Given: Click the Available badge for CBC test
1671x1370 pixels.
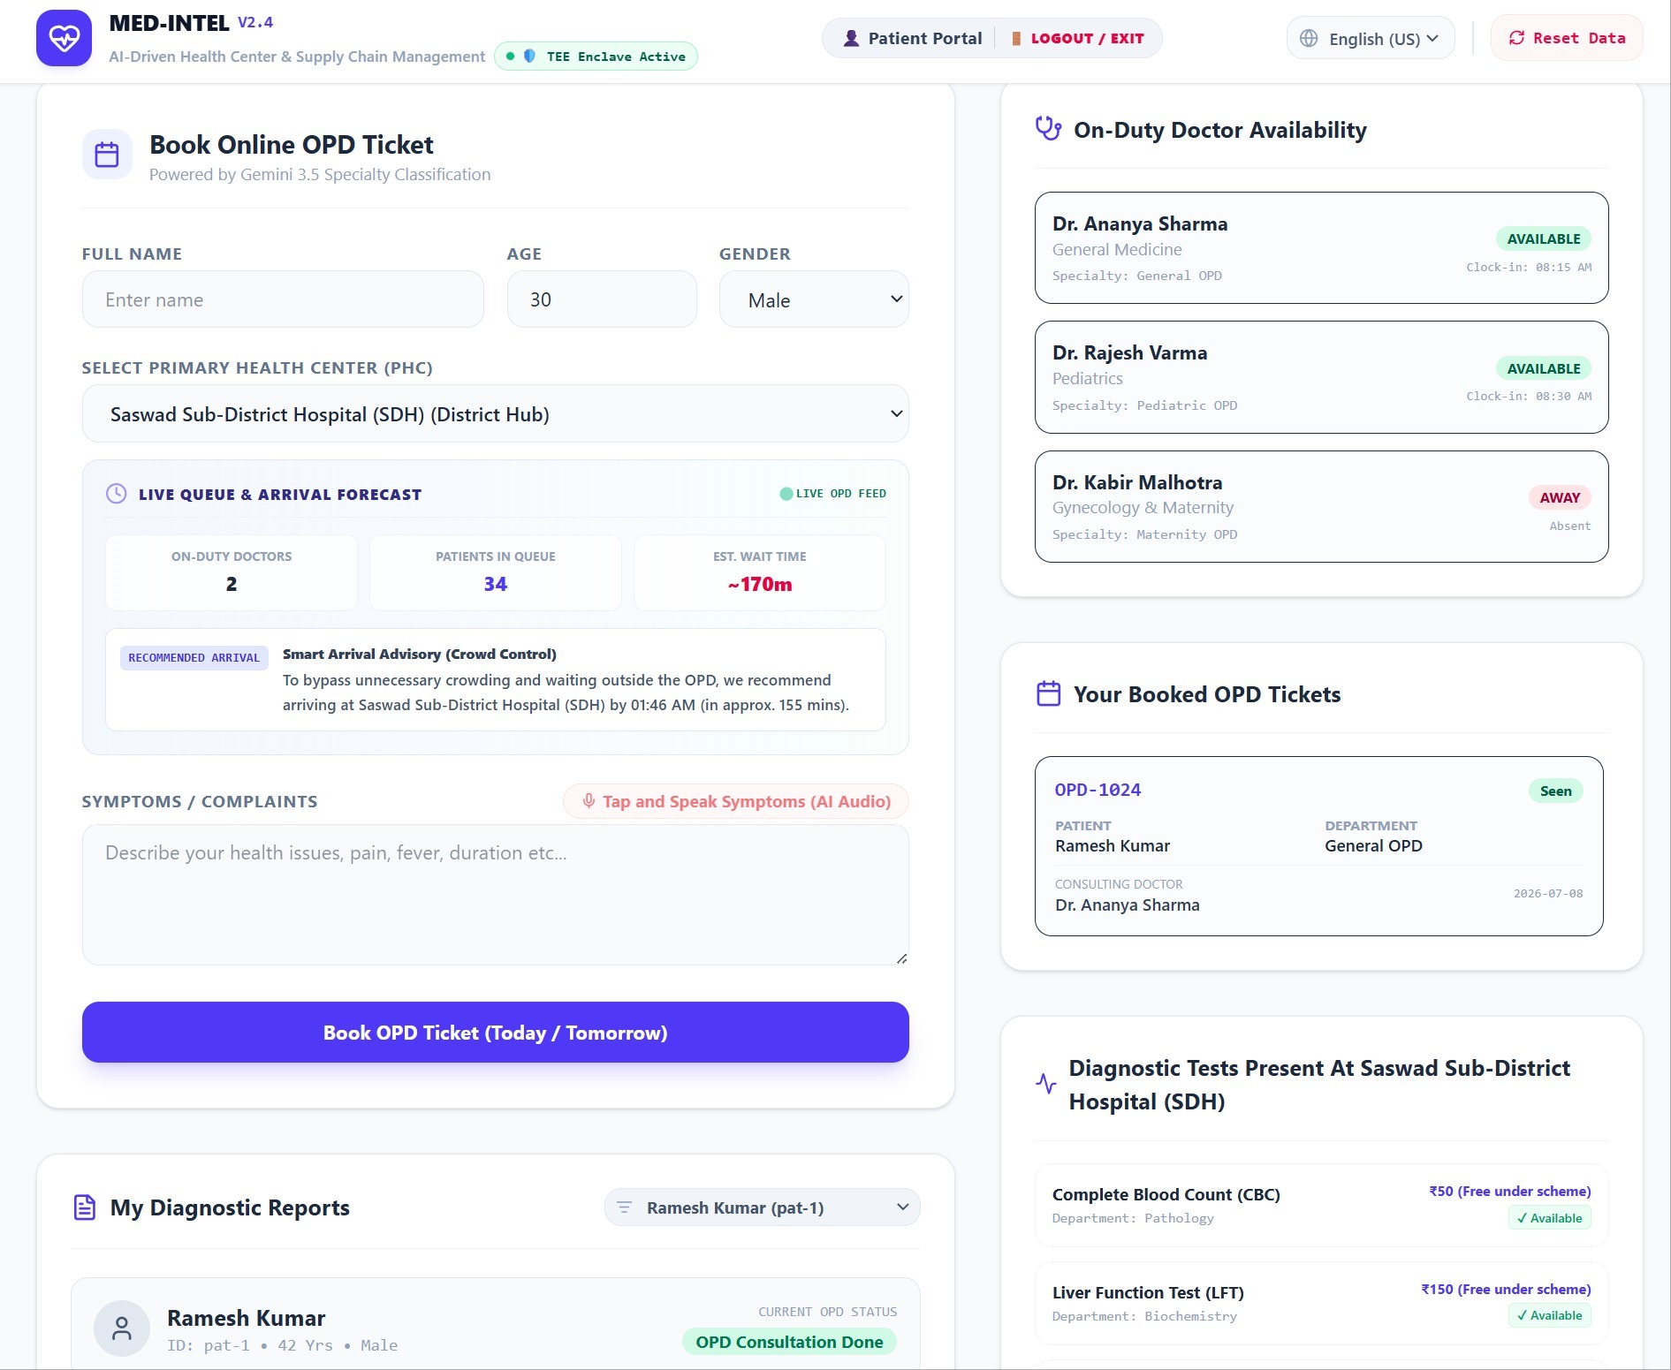Looking at the screenshot, I should (1550, 1218).
